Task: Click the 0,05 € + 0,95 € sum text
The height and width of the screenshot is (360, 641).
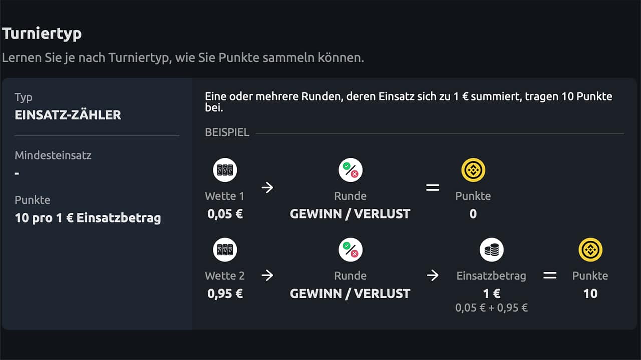Action: 491,308
